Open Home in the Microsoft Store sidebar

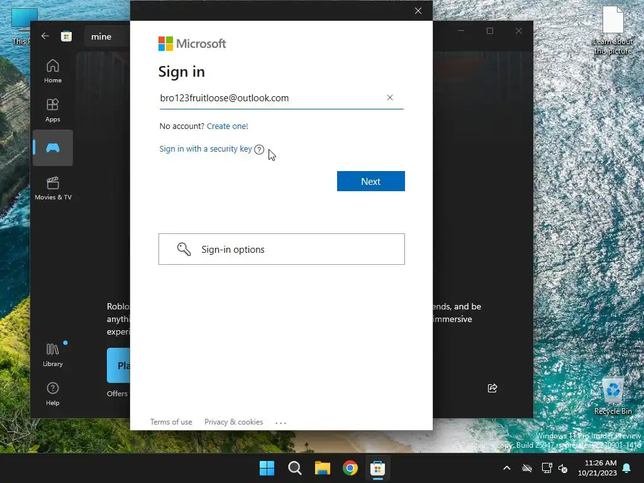[x=53, y=72]
